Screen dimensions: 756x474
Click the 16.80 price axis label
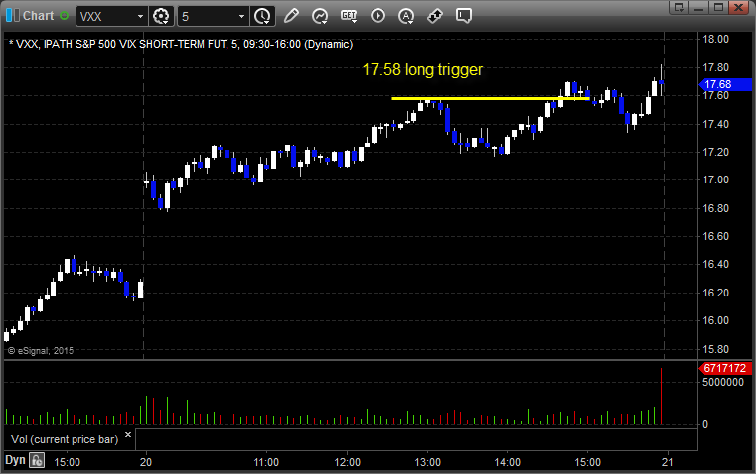pos(716,208)
